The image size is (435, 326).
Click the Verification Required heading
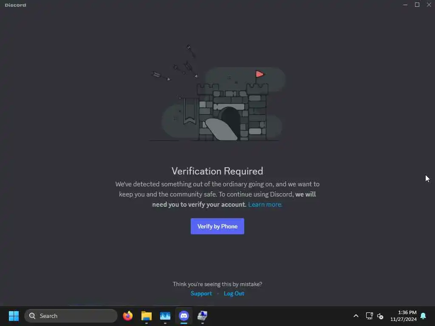click(x=217, y=171)
